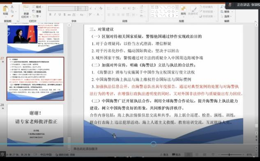Screen dimensions: 260x161
Task: Open the Select (选择) menu
Action: pyautogui.click(x=226, y=16)
